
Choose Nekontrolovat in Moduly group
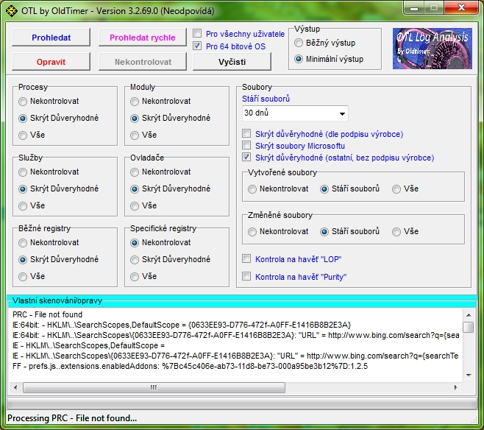(x=135, y=101)
